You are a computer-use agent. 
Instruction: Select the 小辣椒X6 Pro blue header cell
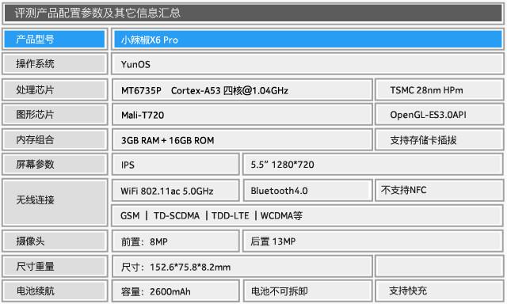tap(308, 40)
